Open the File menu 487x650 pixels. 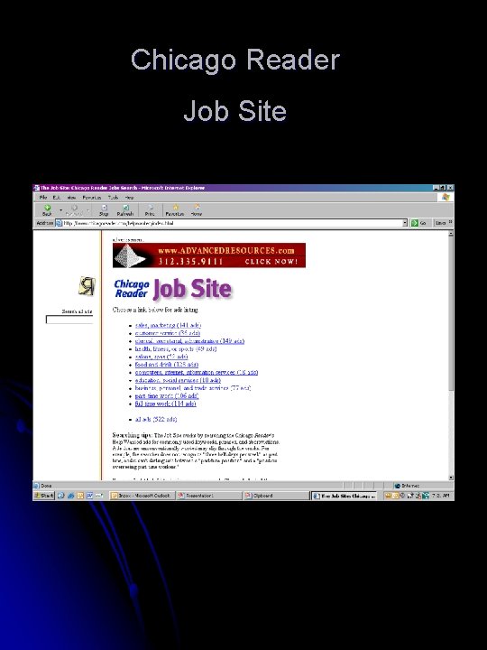(43, 198)
